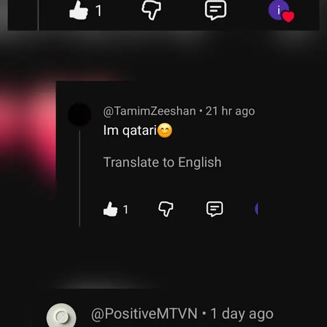Like TamimZeeshan's comment
Viewport: 327px width, 327px height.
(110, 209)
